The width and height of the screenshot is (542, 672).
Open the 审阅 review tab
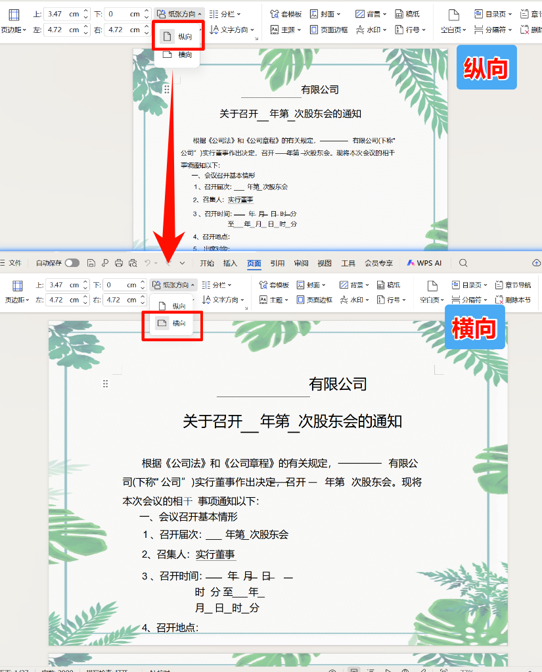click(x=302, y=263)
